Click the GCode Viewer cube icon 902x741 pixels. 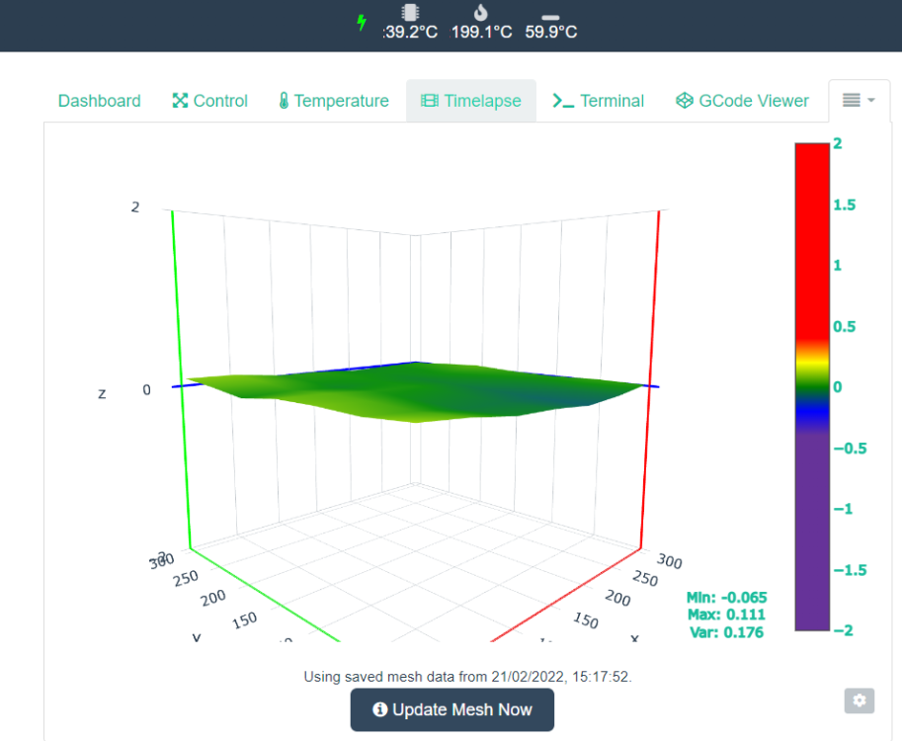point(685,101)
